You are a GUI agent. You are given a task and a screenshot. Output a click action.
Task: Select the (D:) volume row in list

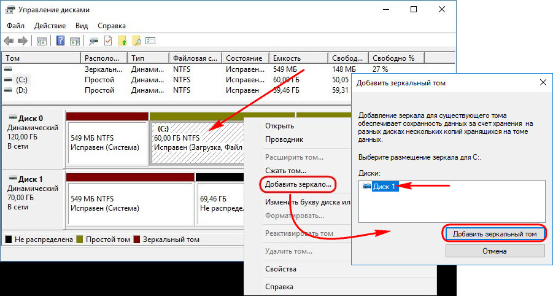point(22,90)
